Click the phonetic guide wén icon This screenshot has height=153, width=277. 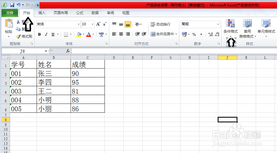(x=101, y=34)
